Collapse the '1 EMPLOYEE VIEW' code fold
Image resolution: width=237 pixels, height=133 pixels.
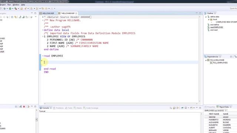pos(43,37)
